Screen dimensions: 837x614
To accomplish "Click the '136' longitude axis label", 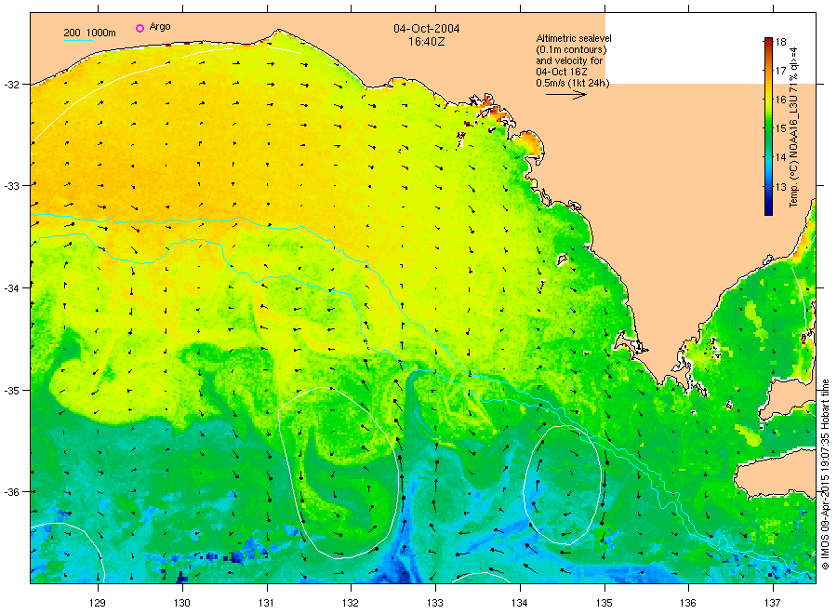I will point(688,604).
